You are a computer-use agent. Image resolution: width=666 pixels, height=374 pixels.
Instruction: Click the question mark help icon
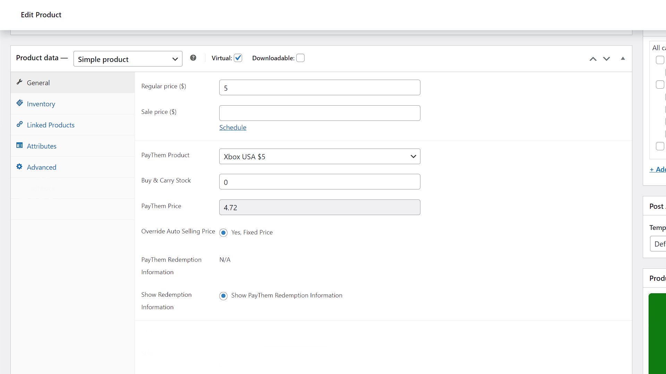click(x=193, y=57)
